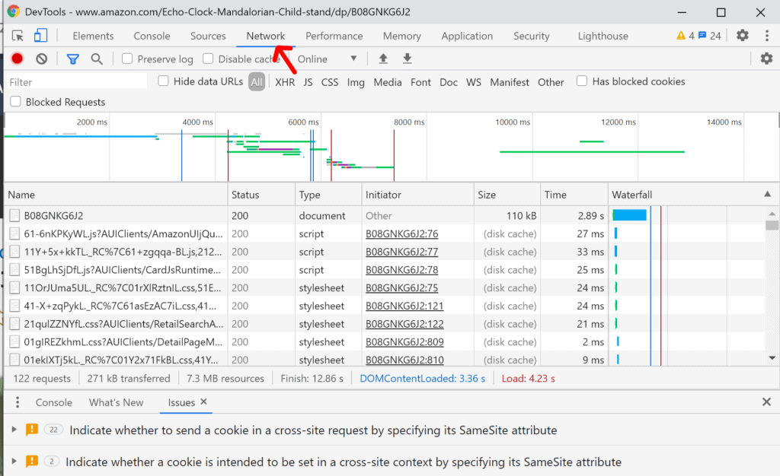Open the Memory tab
780x476 pixels.
(x=402, y=36)
